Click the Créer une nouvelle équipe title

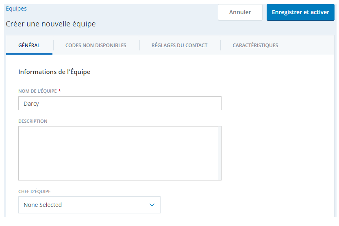[x=50, y=24]
